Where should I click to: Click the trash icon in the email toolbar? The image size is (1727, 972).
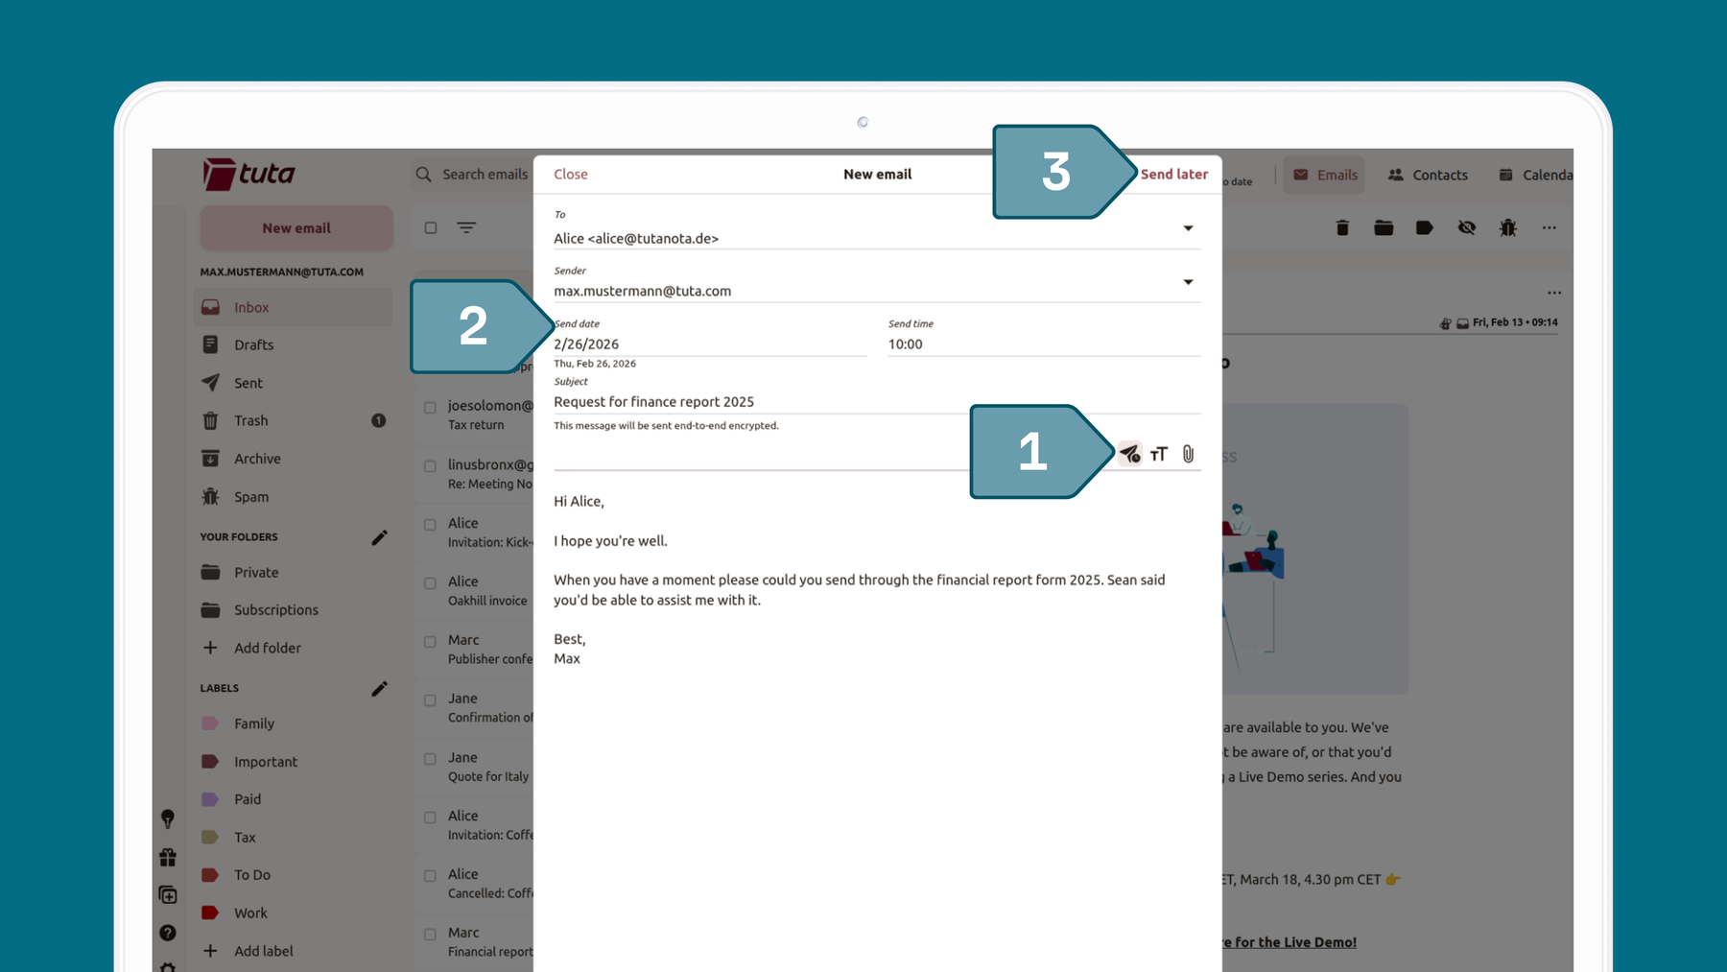[x=1342, y=227]
